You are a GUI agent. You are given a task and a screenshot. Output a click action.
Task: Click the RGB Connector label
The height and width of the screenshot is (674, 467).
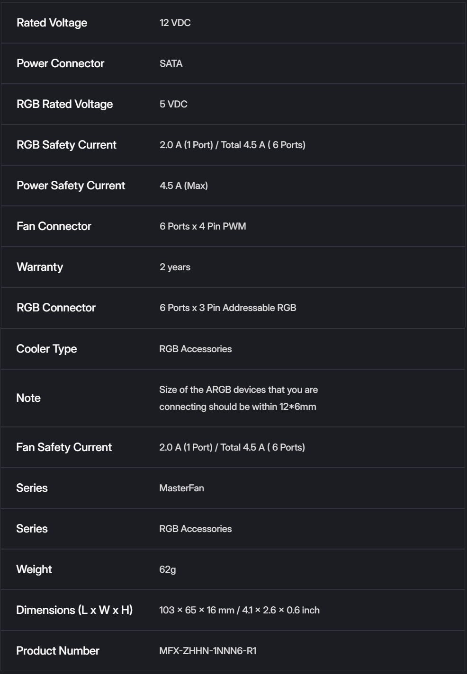(x=56, y=308)
